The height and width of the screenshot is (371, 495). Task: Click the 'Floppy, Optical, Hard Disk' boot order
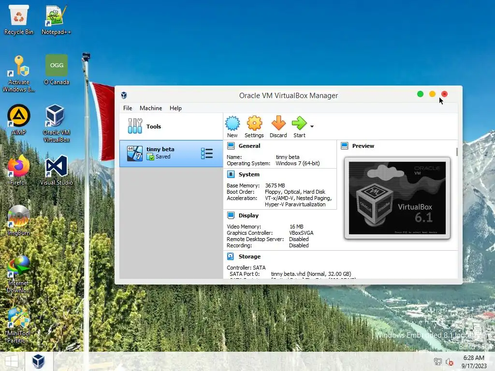pyautogui.click(x=295, y=192)
